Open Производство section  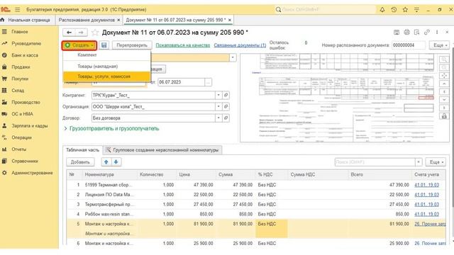(26, 102)
